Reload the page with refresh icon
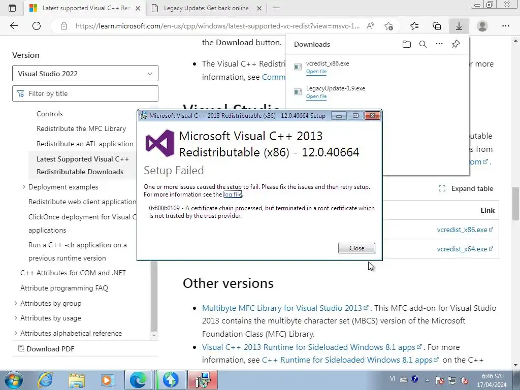 (x=37, y=26)
